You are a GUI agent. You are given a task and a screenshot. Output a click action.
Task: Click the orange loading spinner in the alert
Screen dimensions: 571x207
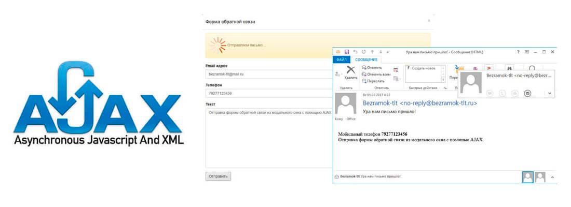(x=218, y=46)
